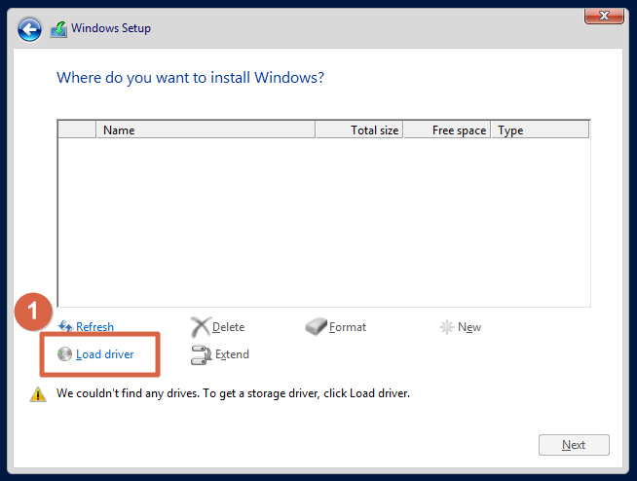Click the Next button
The image size is (637, 481).
coord(574,445)
